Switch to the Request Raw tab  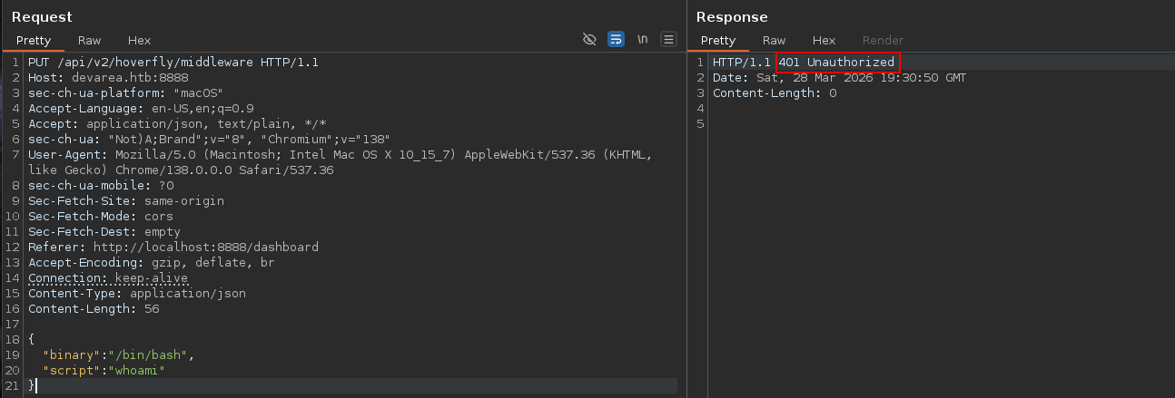pos(89,40)
